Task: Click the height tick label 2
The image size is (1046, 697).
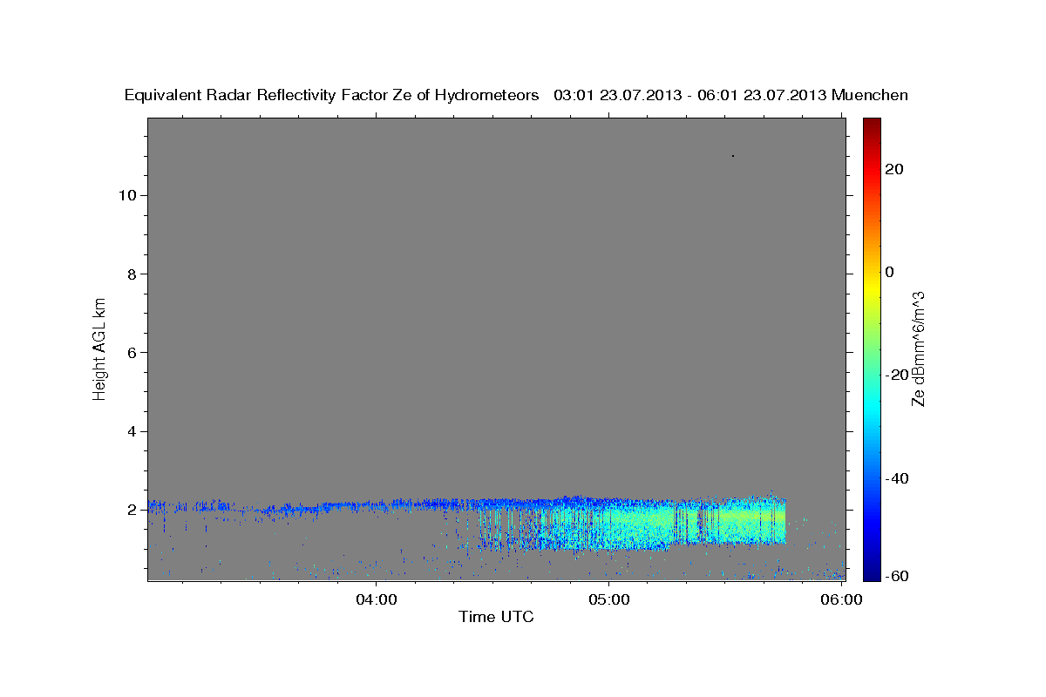Action: (x=130, y=510)
